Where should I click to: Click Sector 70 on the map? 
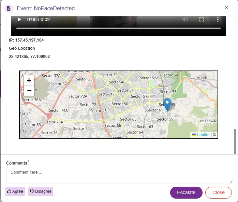81,128
